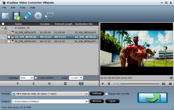
Task: Click the preview seek slider handle
Action: tap(119, 84)
